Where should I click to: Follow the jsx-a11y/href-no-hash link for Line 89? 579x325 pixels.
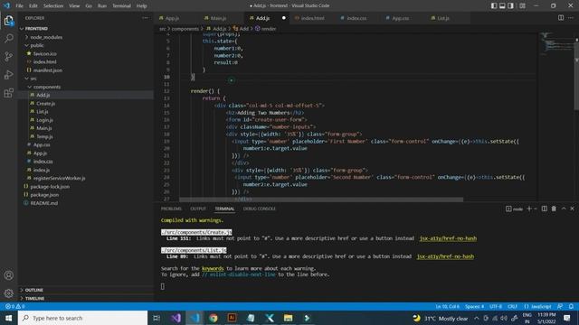pos(445,256)
